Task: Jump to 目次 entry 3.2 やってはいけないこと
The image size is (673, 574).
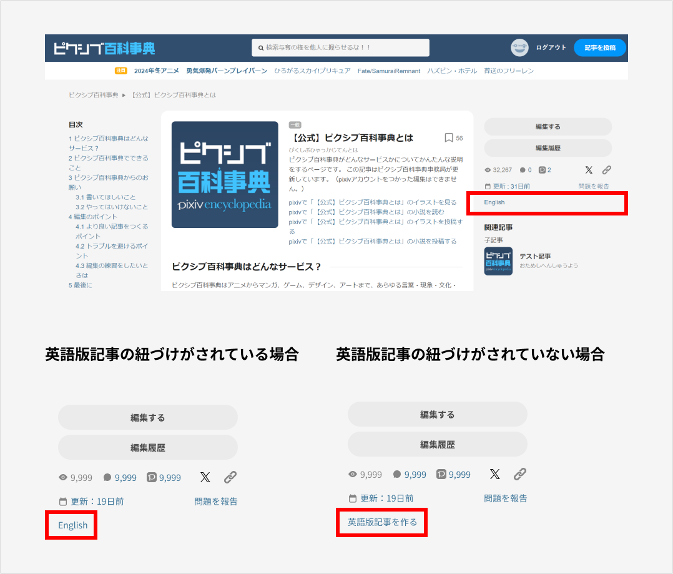Action: pos(112,207)
